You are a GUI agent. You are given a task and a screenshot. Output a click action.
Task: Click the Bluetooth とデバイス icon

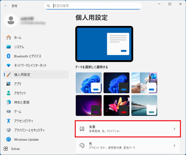coord(8,56)
